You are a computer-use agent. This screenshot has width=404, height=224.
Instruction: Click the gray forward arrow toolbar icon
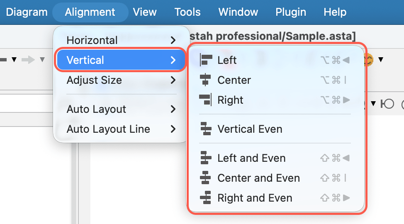[28, 60]
